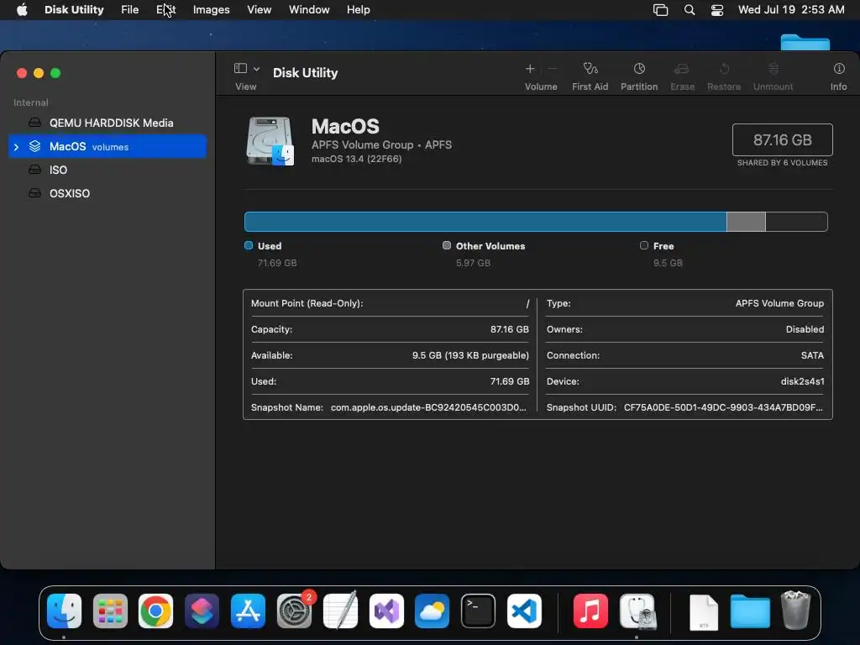Click the Restore toolbar icon
This screenshot has width=860, height=645.
724,69
